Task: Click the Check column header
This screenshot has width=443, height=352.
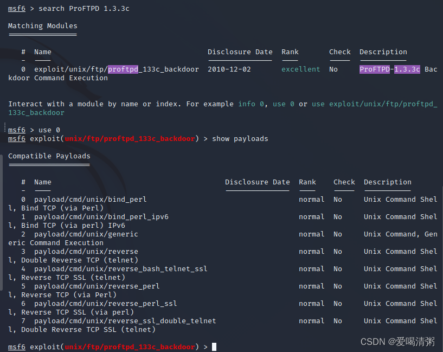Action: pos(339,52)
